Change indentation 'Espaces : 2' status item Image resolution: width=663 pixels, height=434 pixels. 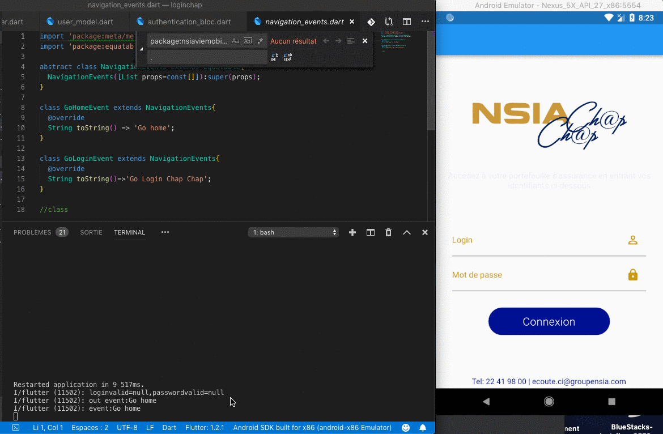tap(90, 428)
